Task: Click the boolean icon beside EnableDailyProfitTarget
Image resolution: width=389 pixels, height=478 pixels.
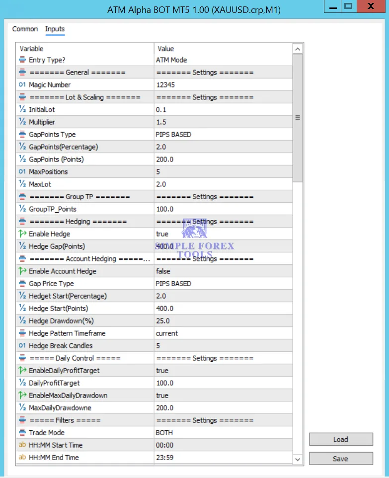Action: (x=22, y=370)
